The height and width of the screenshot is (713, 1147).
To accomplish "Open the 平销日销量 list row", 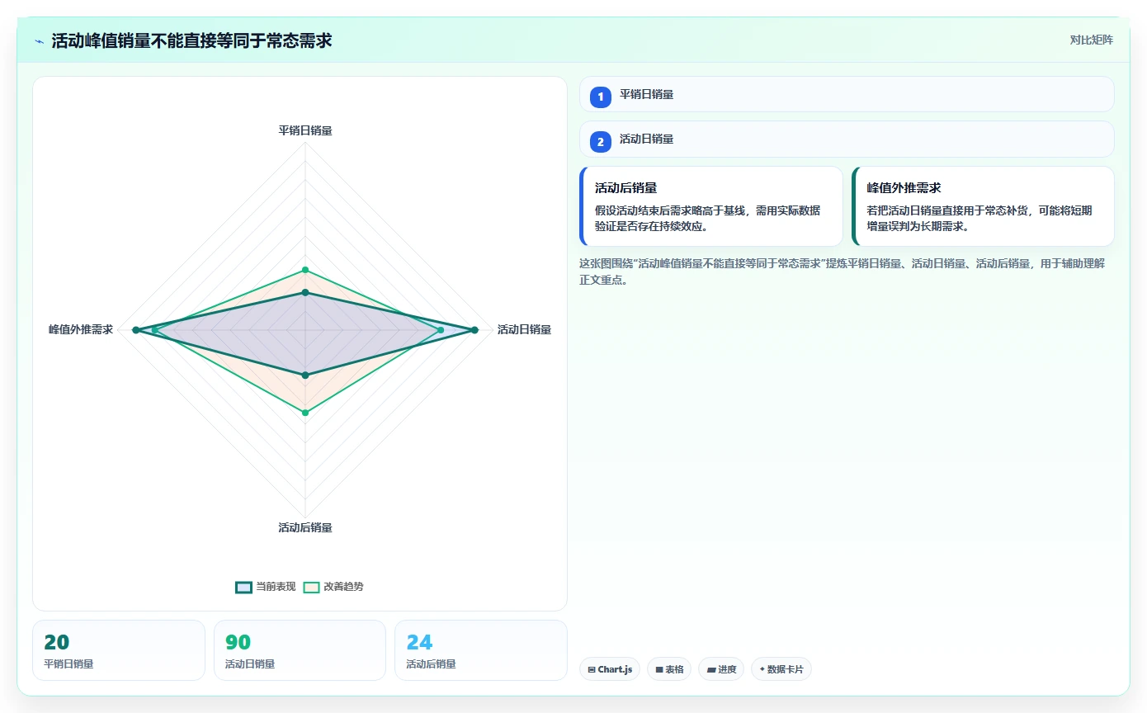I will [847, 94].
